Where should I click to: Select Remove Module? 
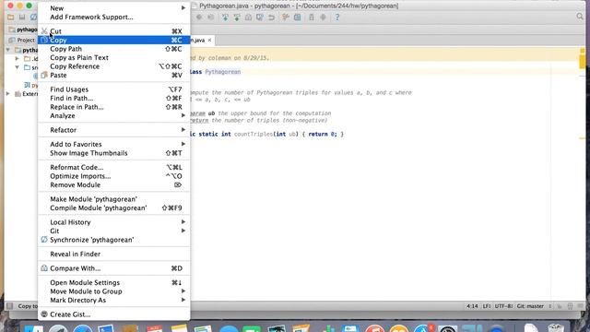tap(113, 184)
